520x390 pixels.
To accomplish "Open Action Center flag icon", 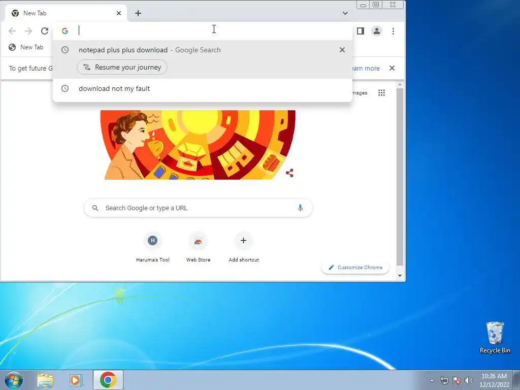I will tap(457, 380).
